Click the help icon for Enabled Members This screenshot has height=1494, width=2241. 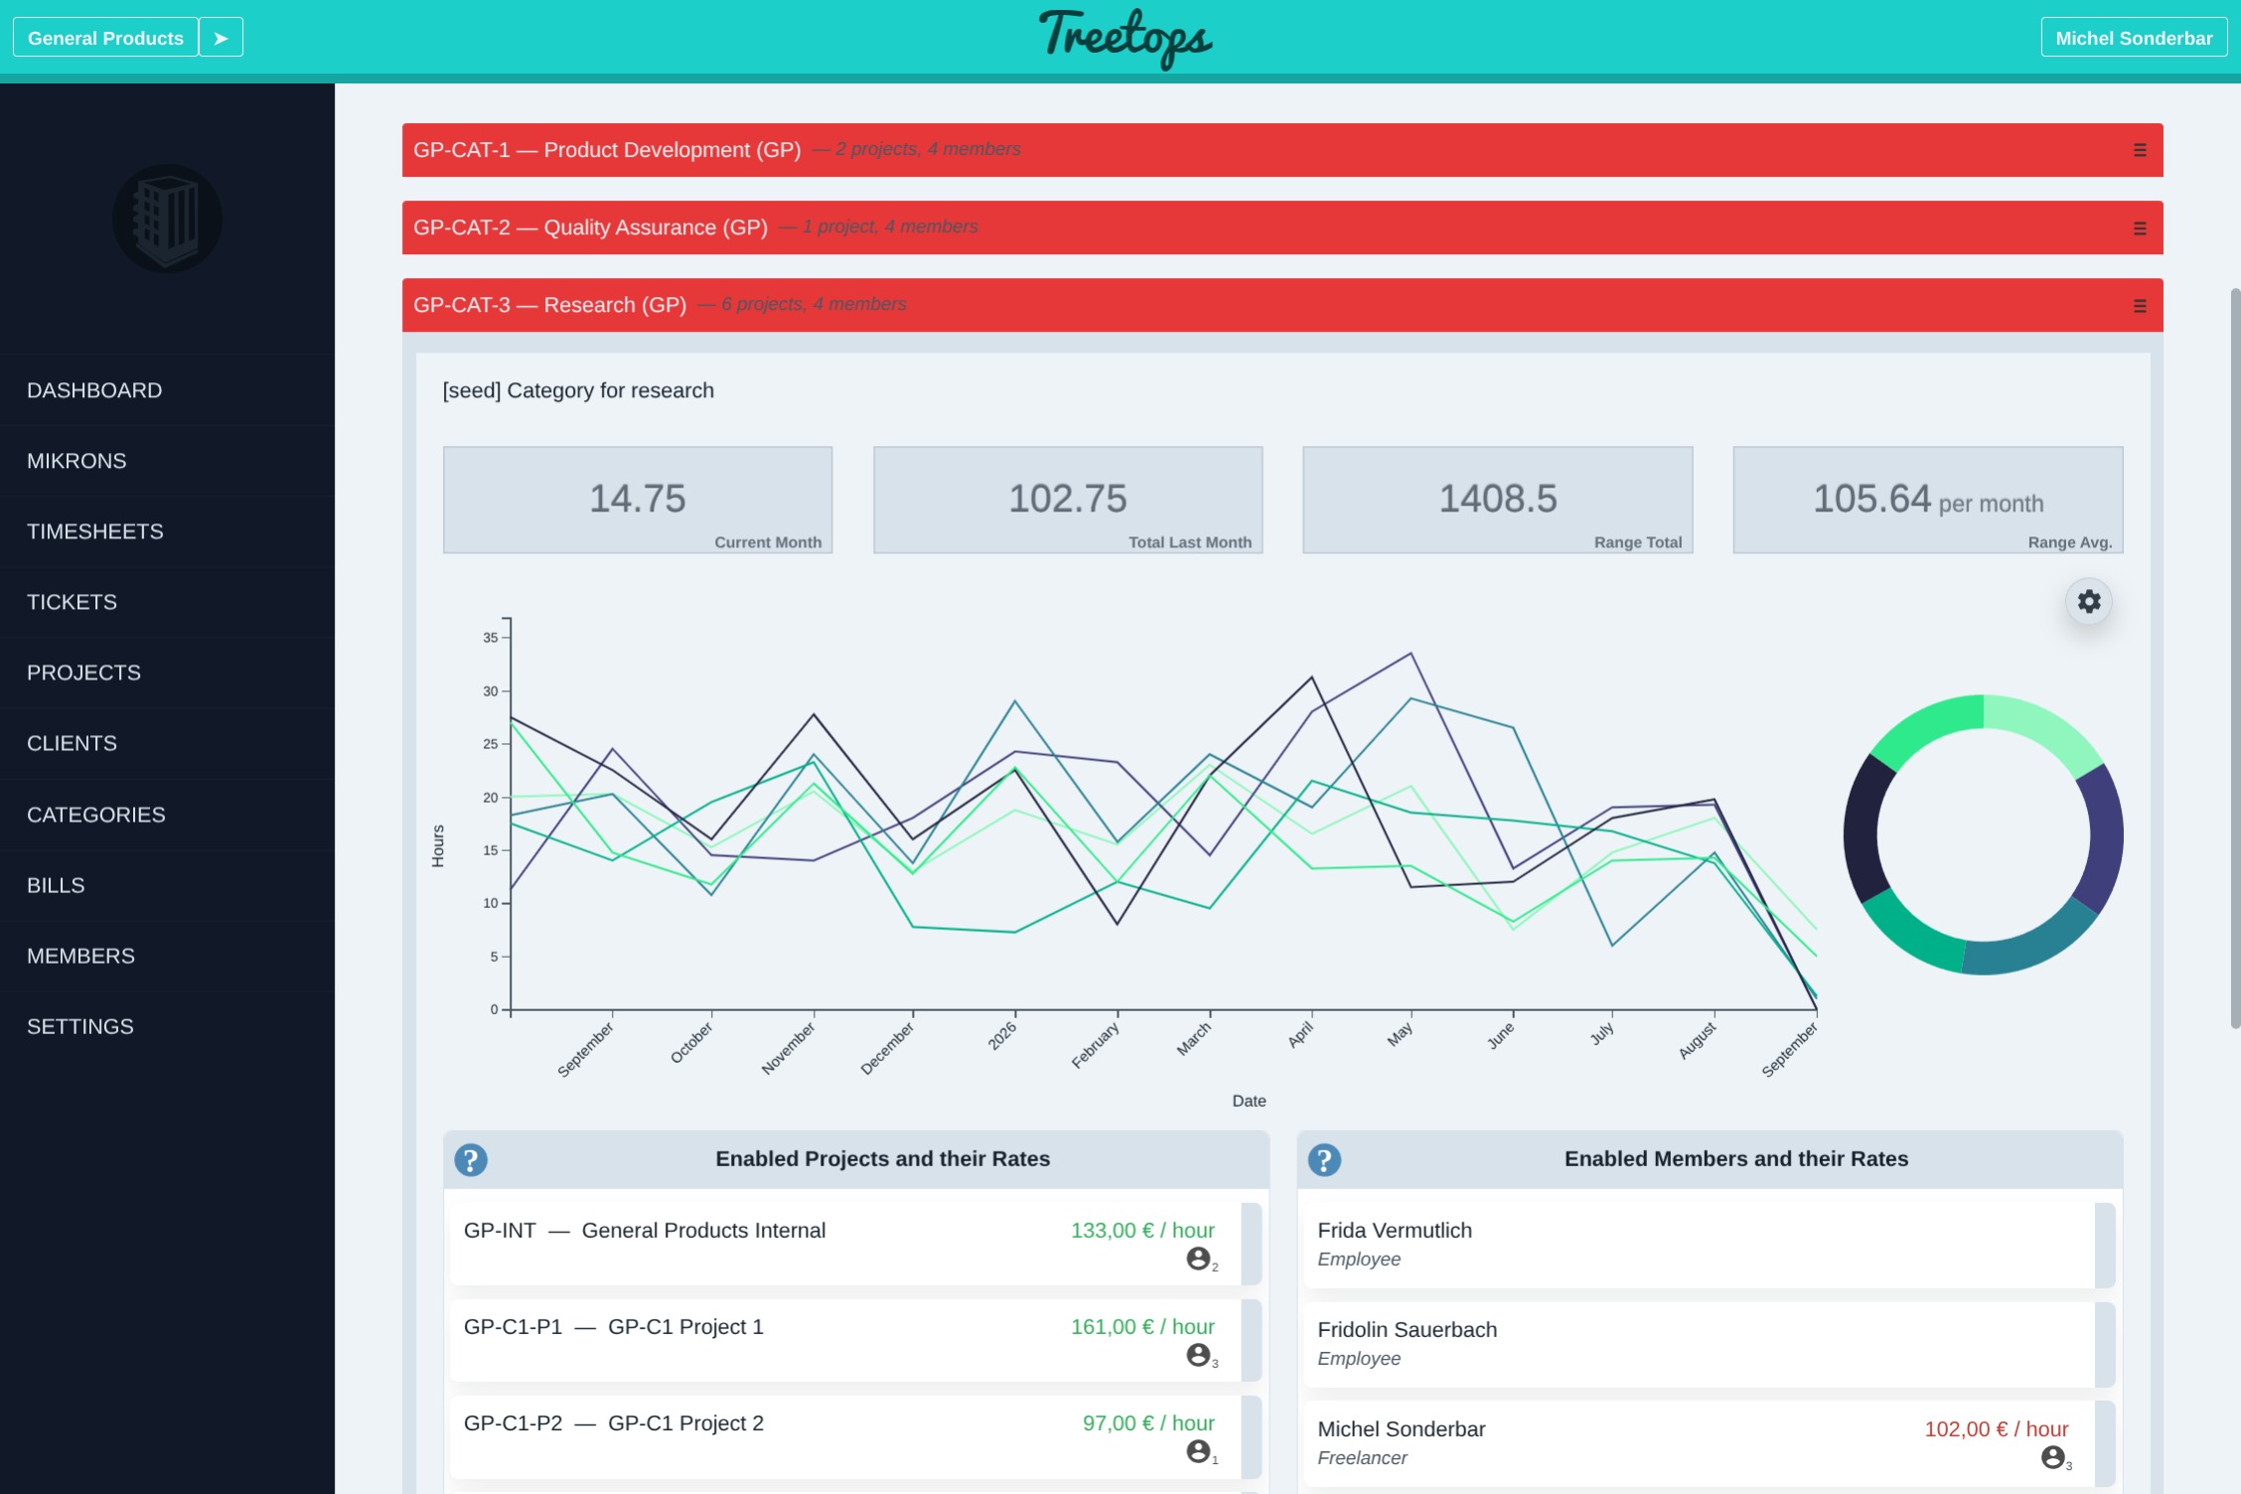(x=1324, y=1159)
